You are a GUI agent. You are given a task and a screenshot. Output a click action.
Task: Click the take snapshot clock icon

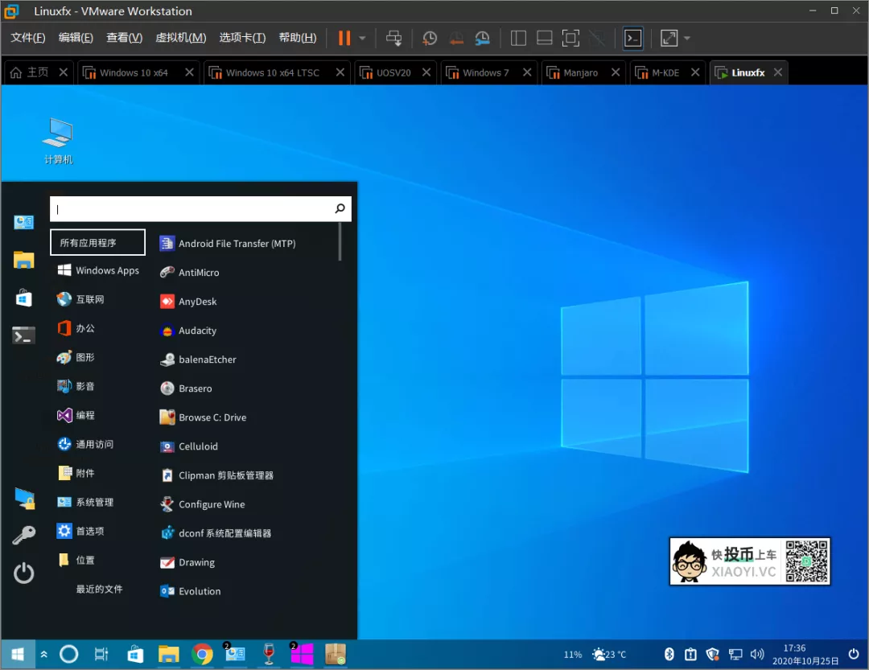point(430,38)
